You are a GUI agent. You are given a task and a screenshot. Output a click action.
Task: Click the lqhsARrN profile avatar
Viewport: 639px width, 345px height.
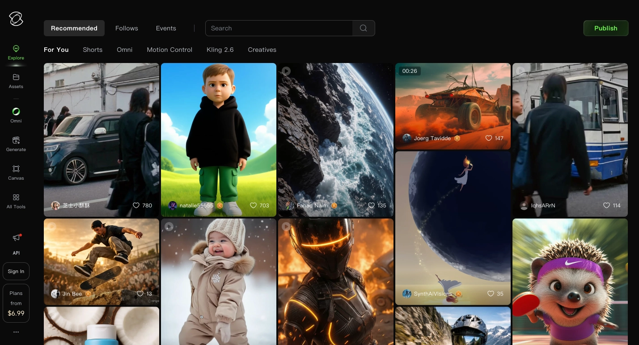click(524, 206)
